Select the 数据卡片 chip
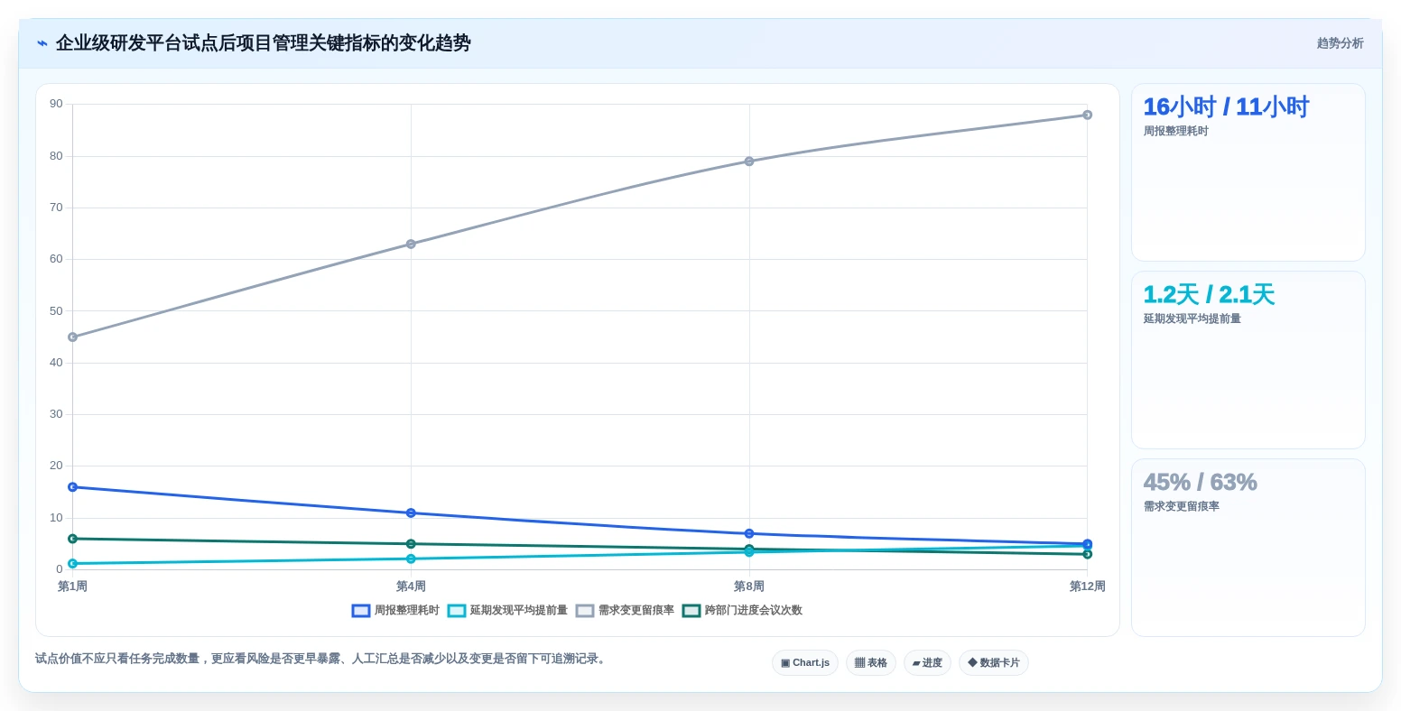 [x=994, y=663]
